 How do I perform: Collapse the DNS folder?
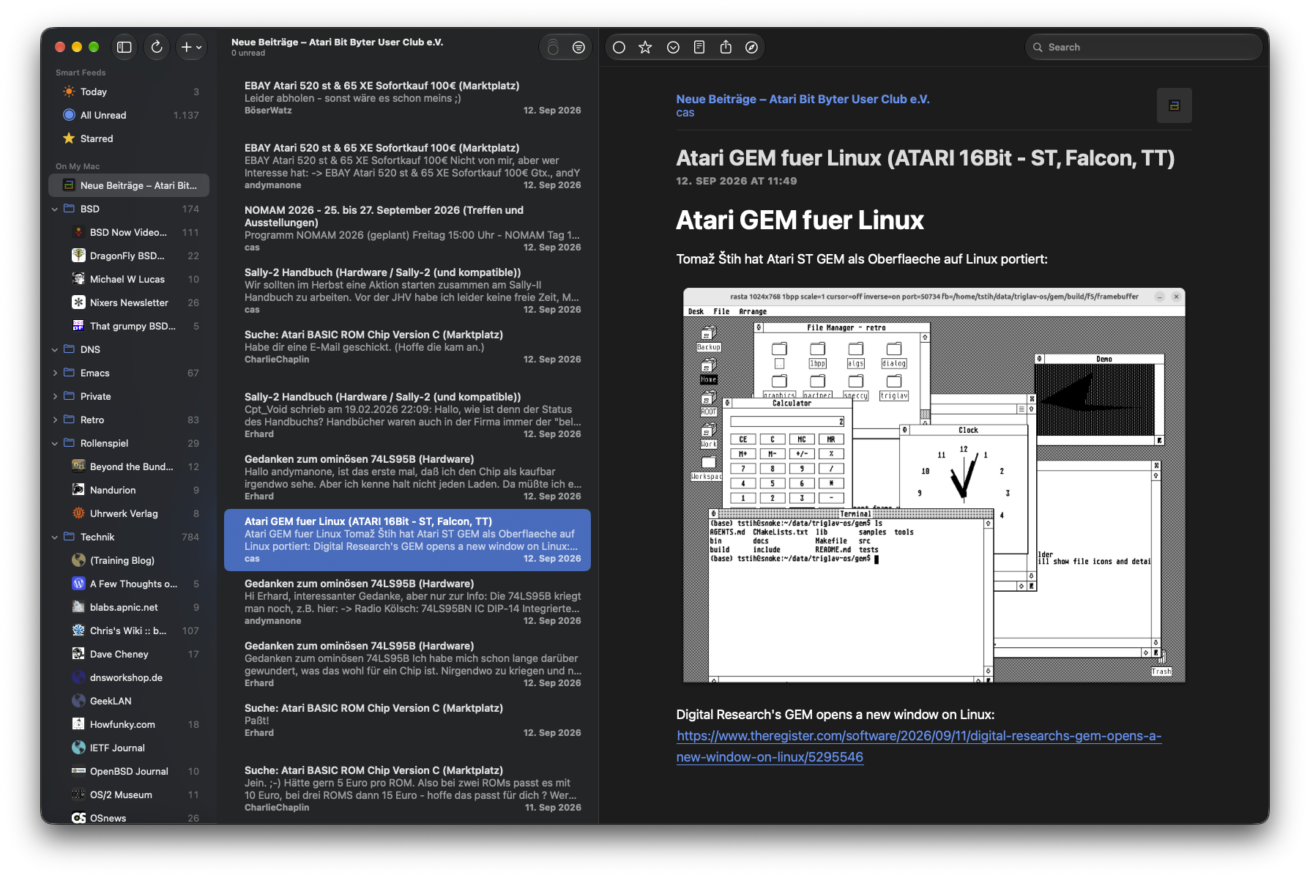55,350
